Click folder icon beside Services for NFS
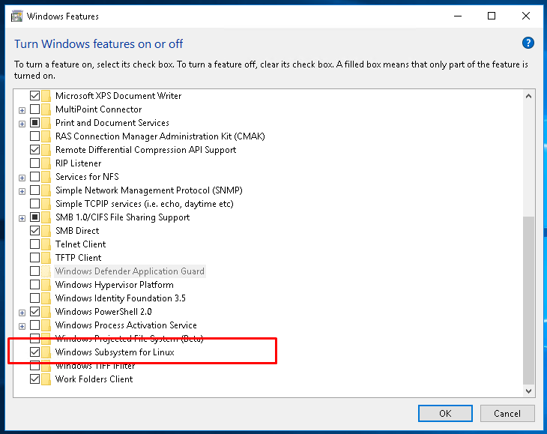The image size is (547, 434). click(46, 177)
